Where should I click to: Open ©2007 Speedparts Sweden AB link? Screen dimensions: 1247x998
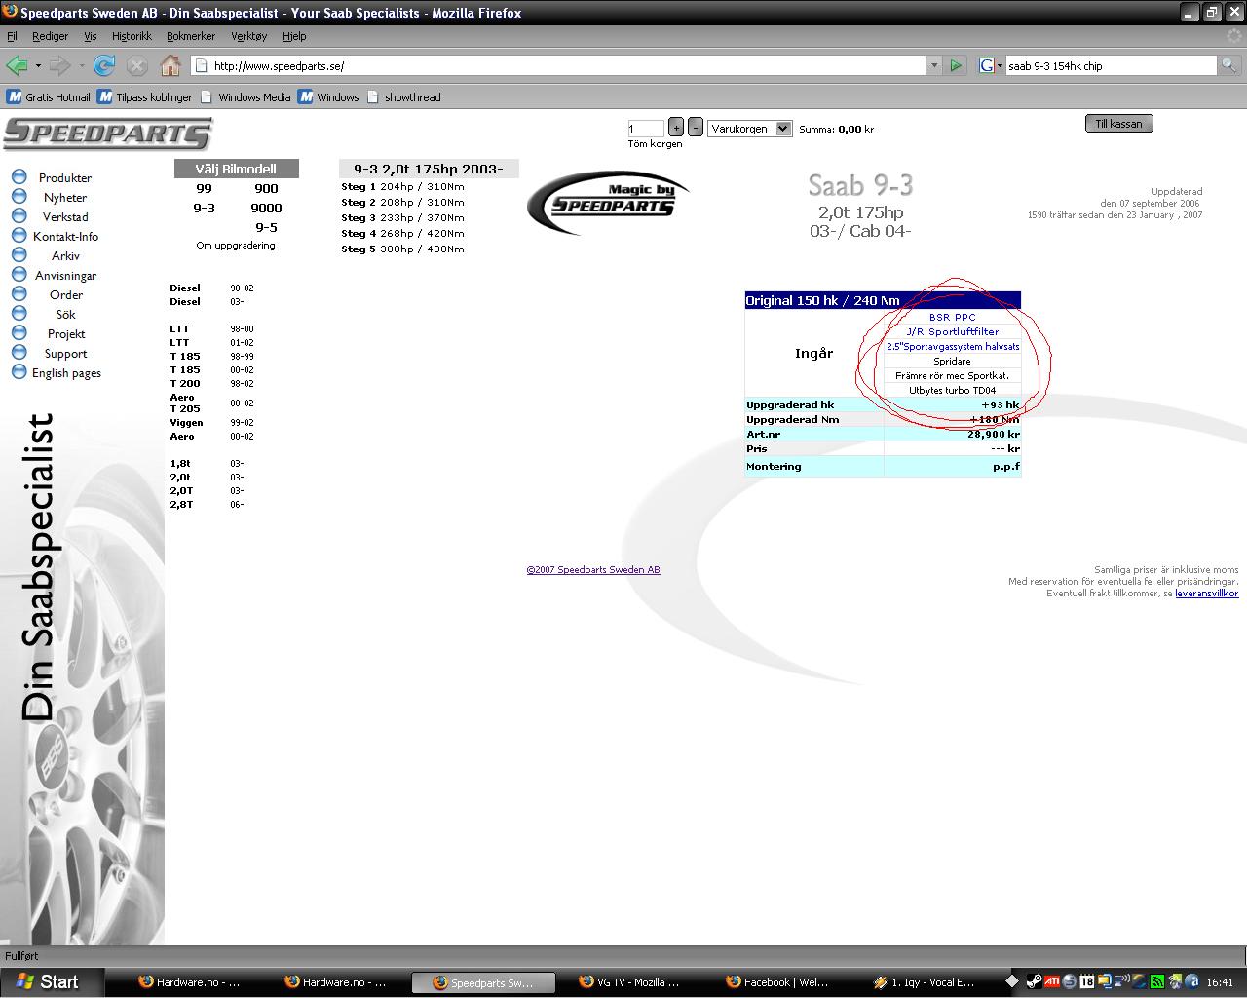[593, 570]
